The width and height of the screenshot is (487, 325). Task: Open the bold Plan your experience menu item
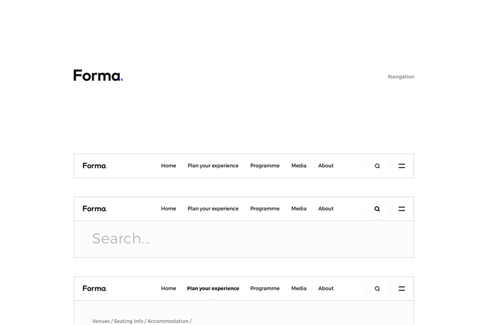pyautogui.click(x=213, y=288)
